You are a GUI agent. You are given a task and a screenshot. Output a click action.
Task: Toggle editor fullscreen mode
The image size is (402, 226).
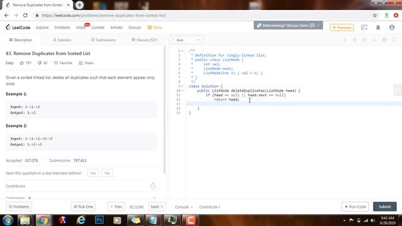click(394, 40)
